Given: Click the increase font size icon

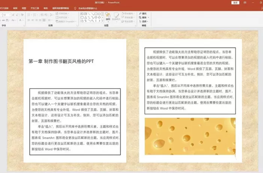Looking at the screenshot, I should coord(13,15).
